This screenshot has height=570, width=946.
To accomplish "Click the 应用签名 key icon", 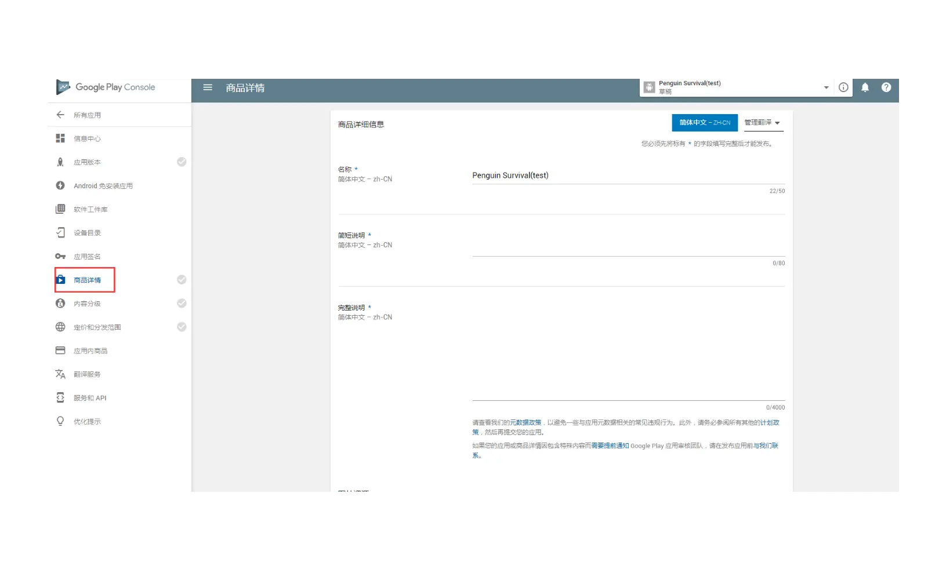I will point(60,256).
